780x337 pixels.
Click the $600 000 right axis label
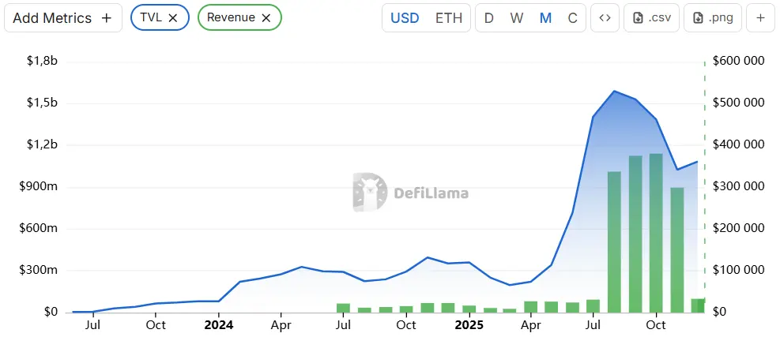[x=738, y=62]
